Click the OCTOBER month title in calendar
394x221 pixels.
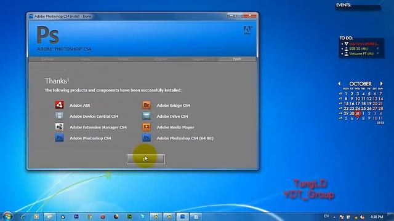360,84
